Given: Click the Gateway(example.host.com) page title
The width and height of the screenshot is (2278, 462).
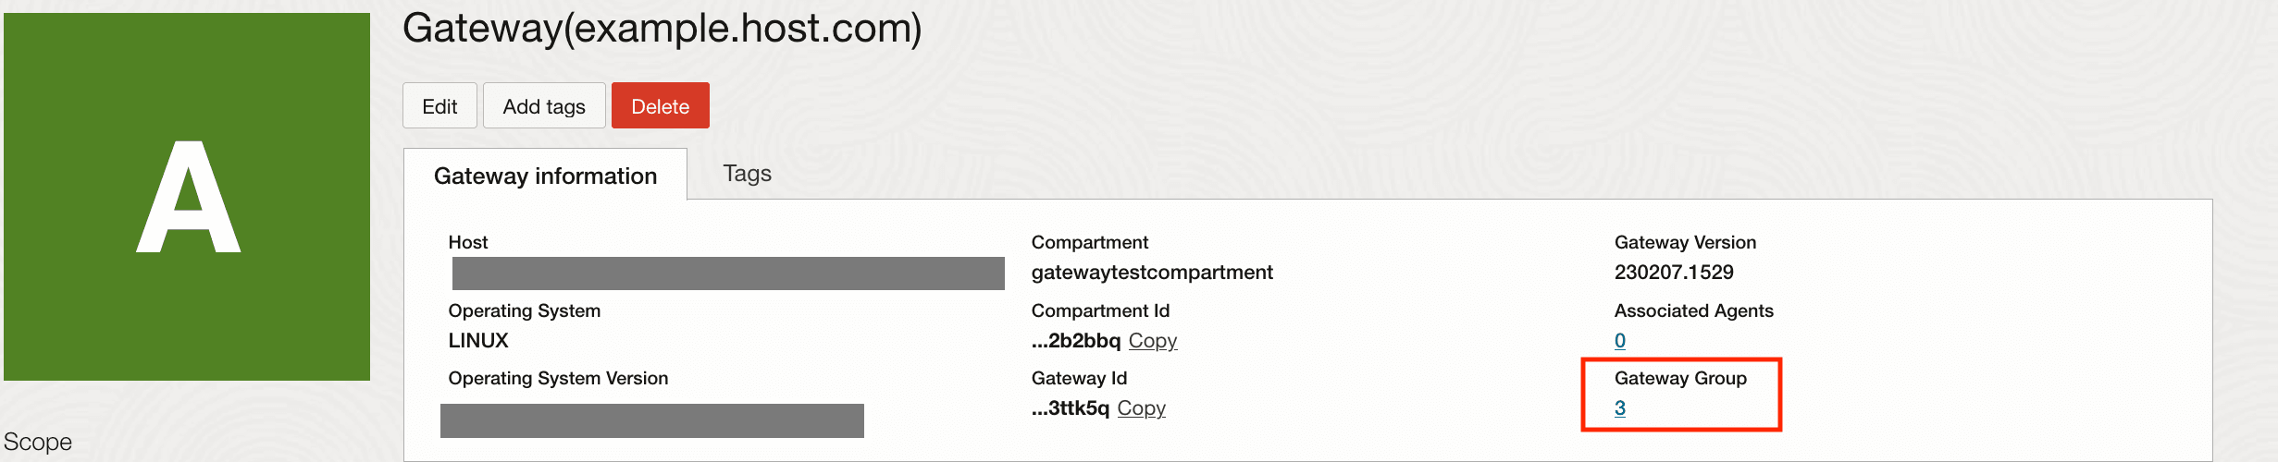Looking at the screenshot, I should tap(662, 29).
